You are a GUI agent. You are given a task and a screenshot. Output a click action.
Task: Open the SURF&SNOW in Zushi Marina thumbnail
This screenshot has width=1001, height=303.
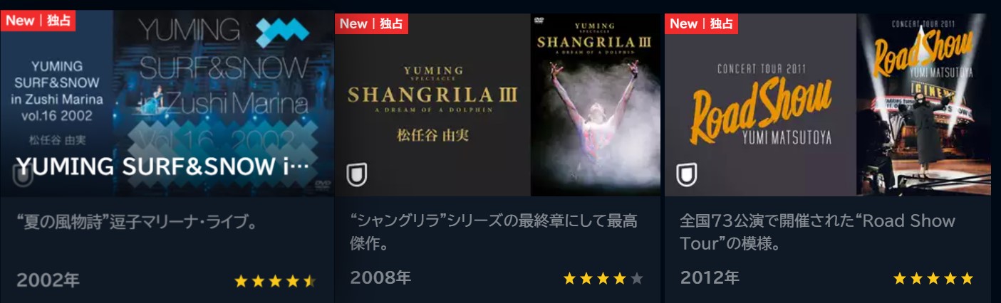pyautogui.click(x=167, y=103)
